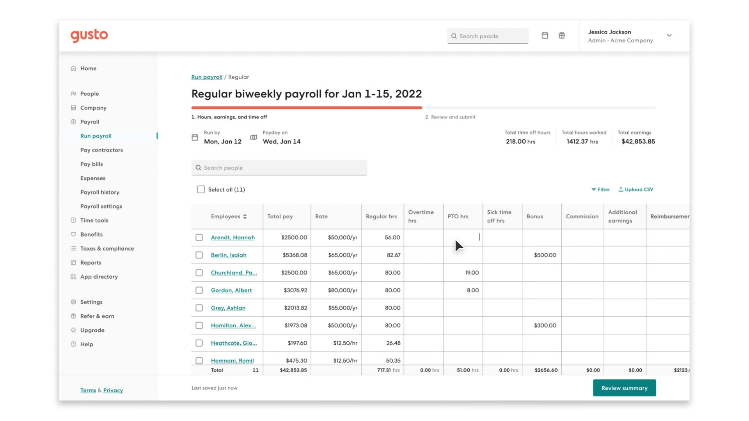Click the Time tools clock icon

tap(73, 220)
